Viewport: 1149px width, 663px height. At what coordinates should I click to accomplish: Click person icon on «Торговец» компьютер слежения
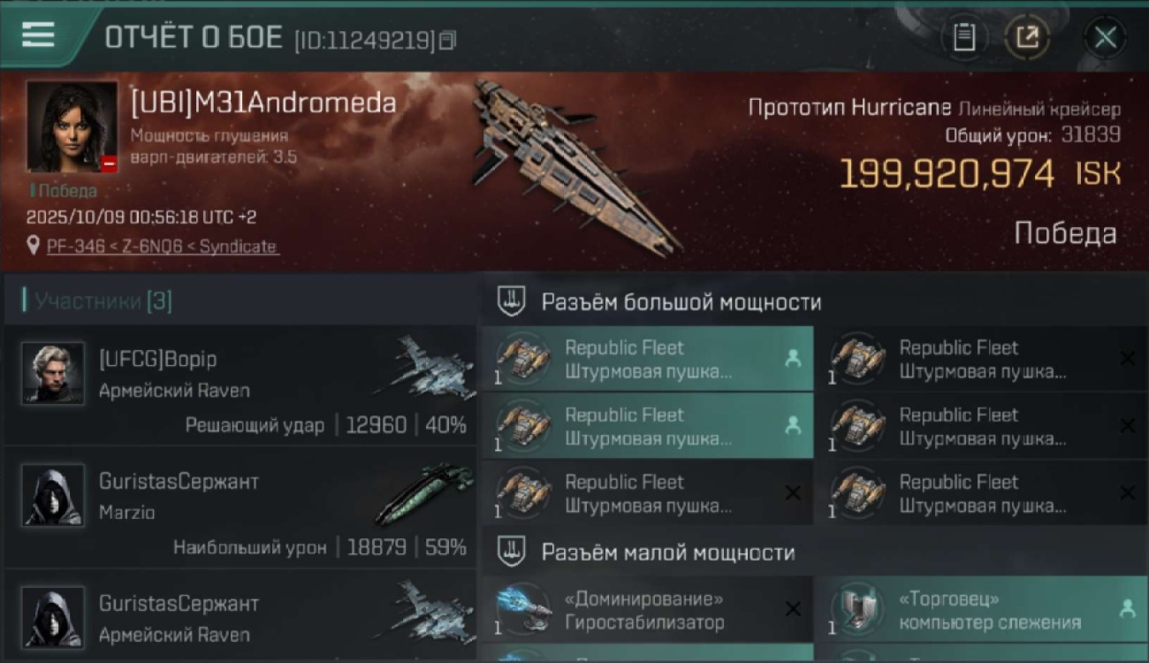click(x=1127, y=609)
